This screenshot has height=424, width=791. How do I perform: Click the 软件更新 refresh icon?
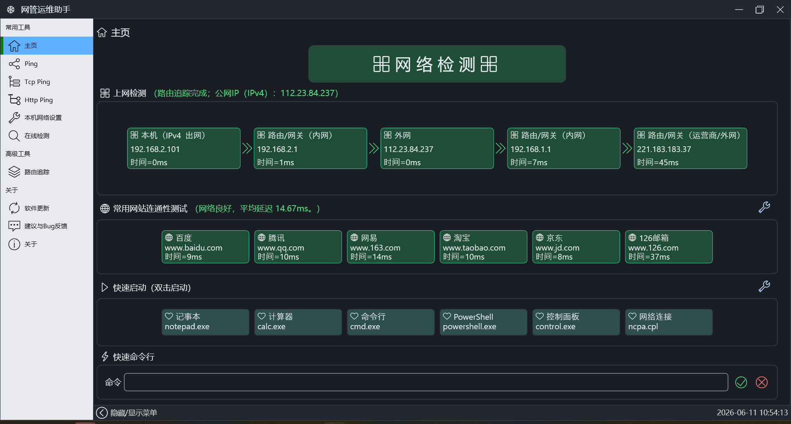coord(14,208)
